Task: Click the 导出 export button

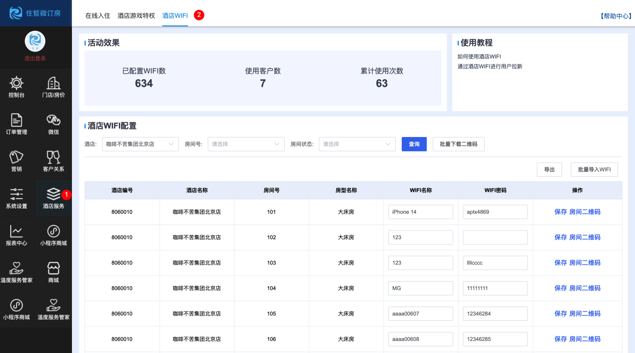Action: point(549,170)
